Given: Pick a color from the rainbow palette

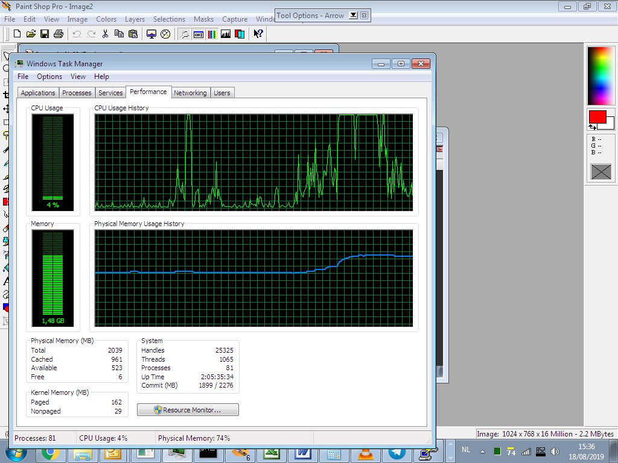Looking at the screenshot, I should click(x=601, y=75).
